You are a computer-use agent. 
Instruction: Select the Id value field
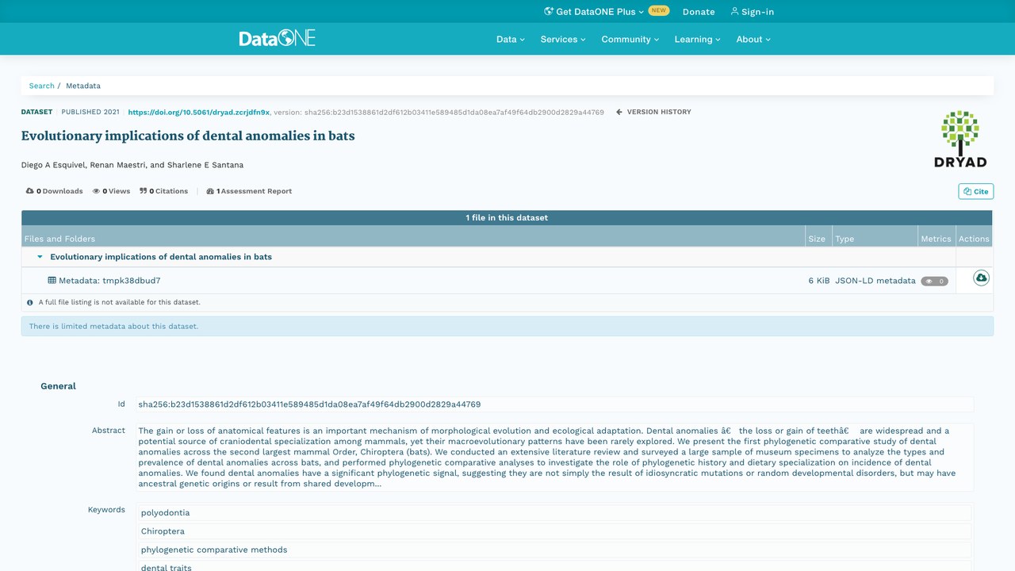tap(554, 404)
